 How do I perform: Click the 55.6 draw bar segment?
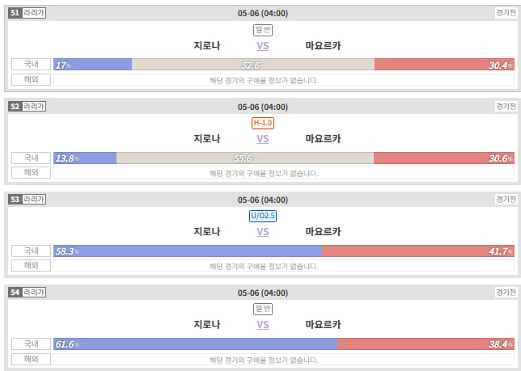point(245,158)
